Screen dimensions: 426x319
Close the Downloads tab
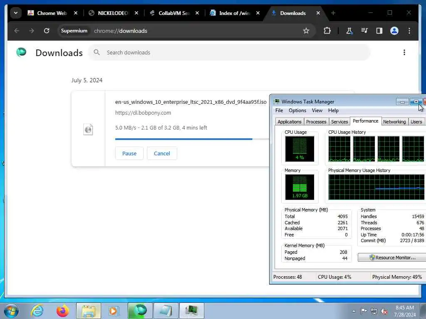318,13
